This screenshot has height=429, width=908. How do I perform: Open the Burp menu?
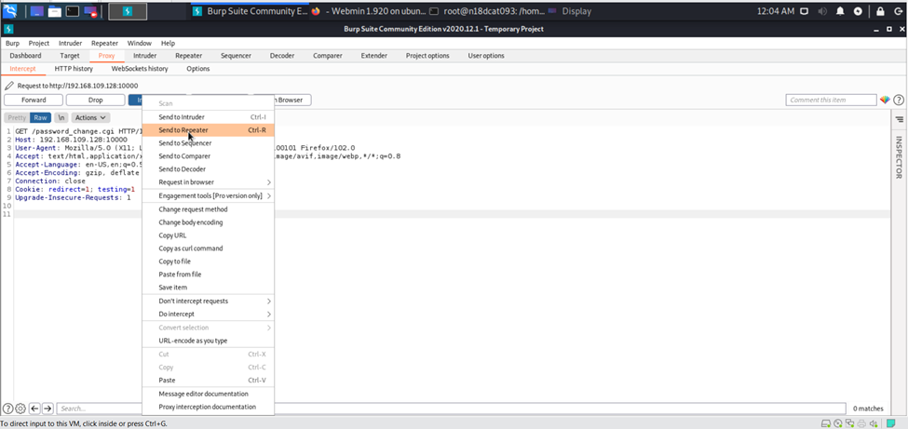pos(12,44)
